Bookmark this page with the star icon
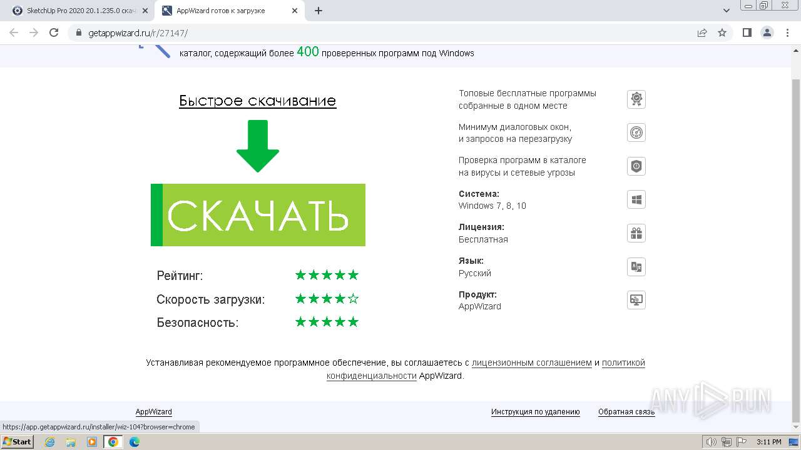 click(722, 33)
